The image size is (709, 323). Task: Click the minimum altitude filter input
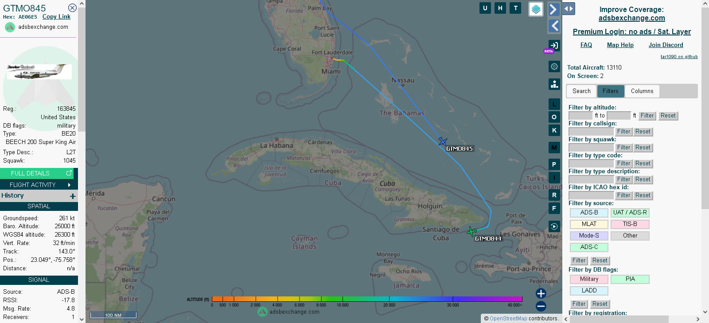click(581, 116)
